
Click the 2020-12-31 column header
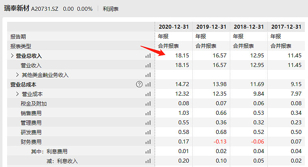174,27
